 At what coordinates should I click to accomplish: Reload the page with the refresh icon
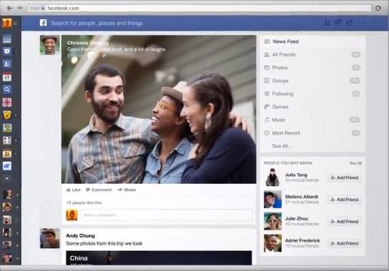[378, 8]
